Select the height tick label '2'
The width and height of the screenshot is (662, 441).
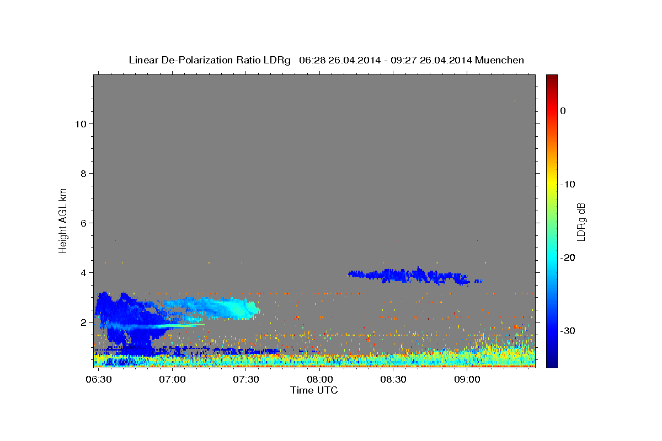tap(83, 322)
